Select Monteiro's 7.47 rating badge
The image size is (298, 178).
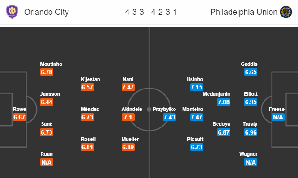click(196, 117)
